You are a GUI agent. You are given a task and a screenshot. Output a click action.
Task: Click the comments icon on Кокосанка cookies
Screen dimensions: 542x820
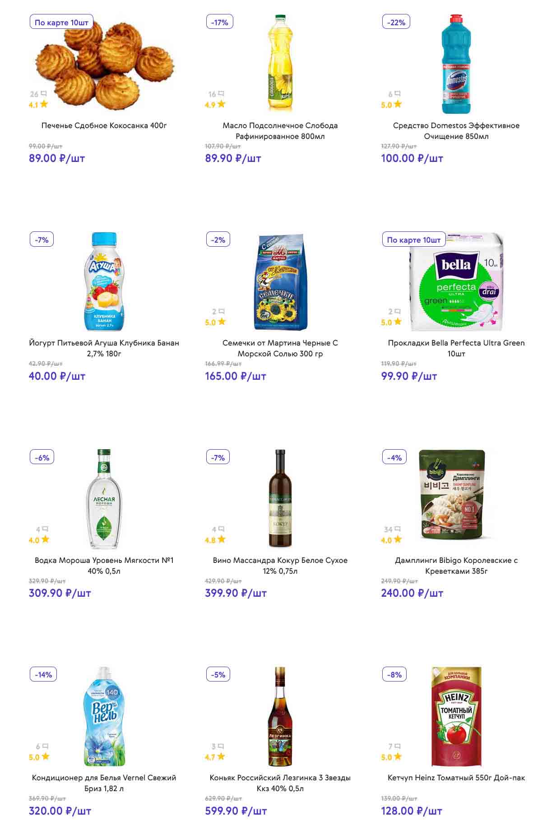pos(44,94)
